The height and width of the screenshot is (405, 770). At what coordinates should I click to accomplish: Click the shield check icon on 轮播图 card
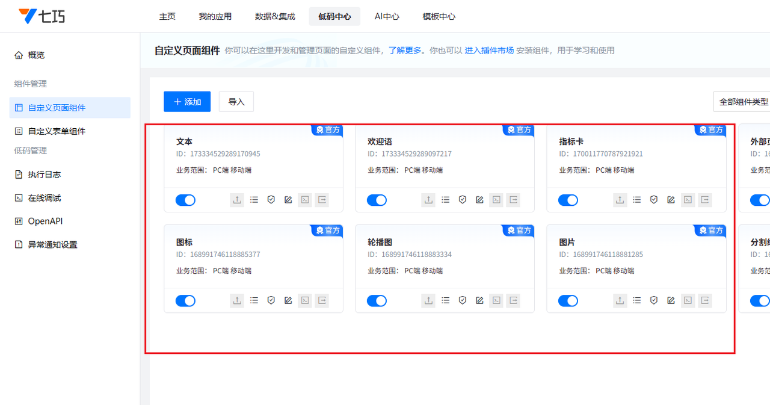463,300
